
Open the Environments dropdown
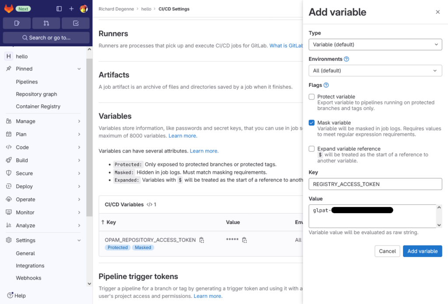click(375, 70)
